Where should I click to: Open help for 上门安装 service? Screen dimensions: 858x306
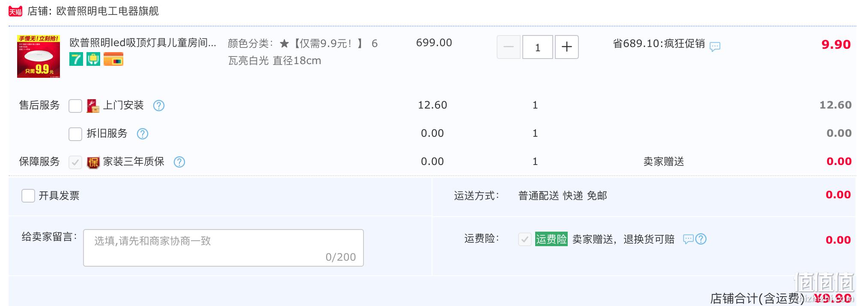click(x=159, y=106)
